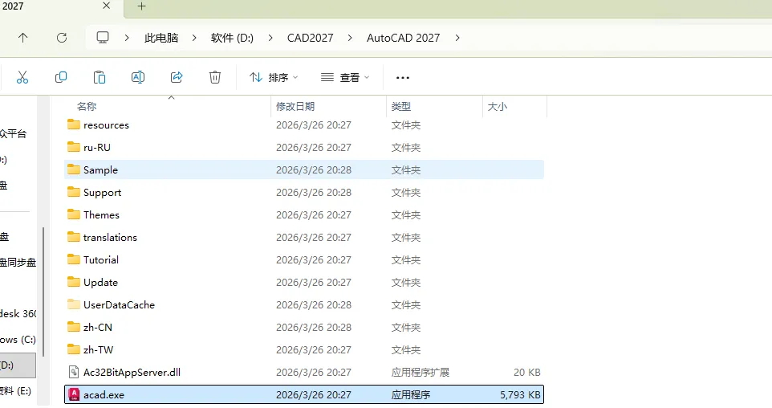Open a new tab with plus button
772x408 pixels.
141,6
